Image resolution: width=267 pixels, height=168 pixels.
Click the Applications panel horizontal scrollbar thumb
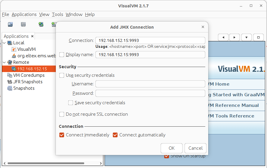[x=46, y=163]
